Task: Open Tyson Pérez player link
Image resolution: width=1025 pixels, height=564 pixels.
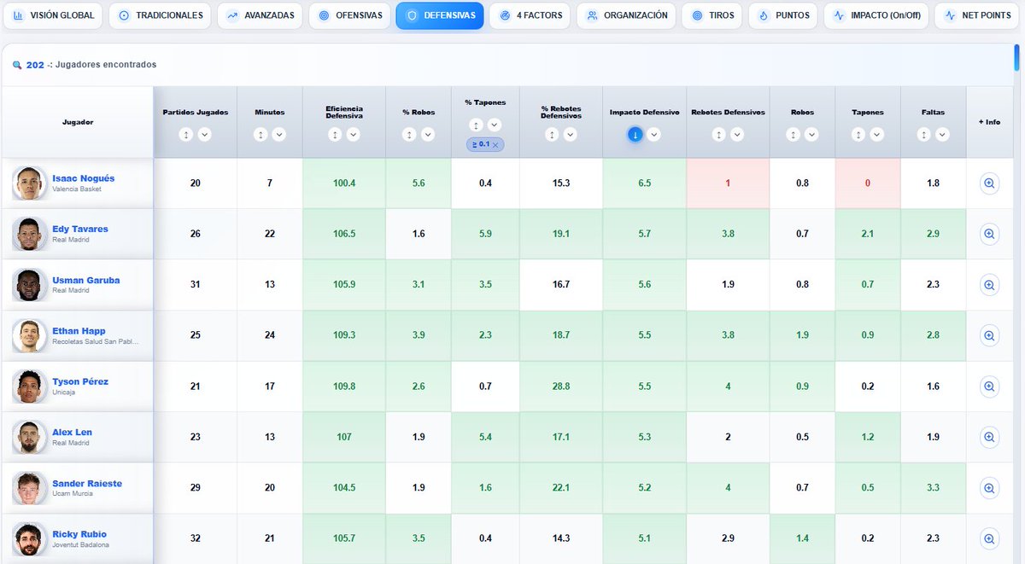Action: tap(80, 381)
